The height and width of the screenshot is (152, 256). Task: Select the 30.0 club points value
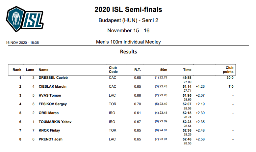[x=230, y=77]
